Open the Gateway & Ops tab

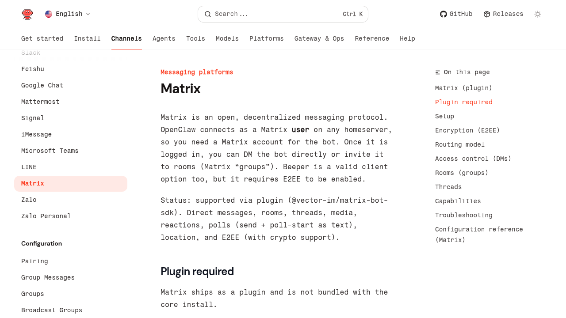[x=319, y=39]
